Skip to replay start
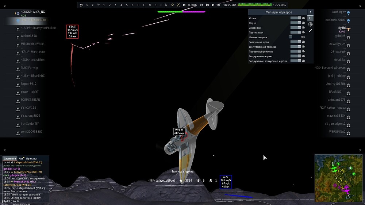The image size is (365, 205). click(207, 5)
